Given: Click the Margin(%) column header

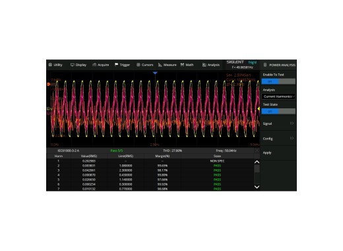Looking at the screenshot, I should point(162,156).
